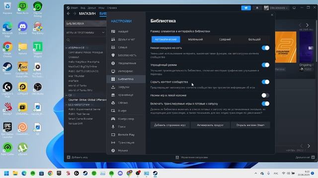Open the Трансляция settings section

[126, 142]
